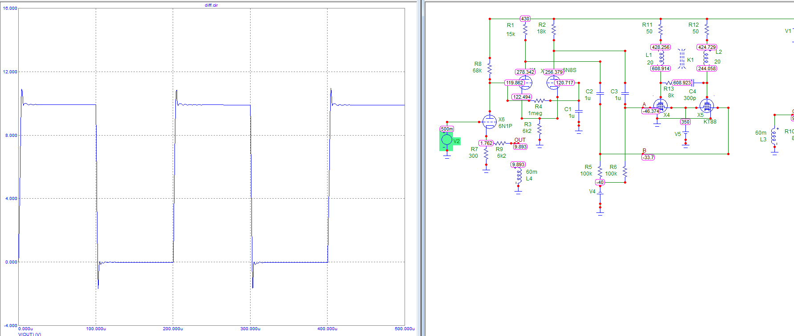This screenshot has width=794, height=336.
Task: Select resistor R11 symbol
Action: 660,29
